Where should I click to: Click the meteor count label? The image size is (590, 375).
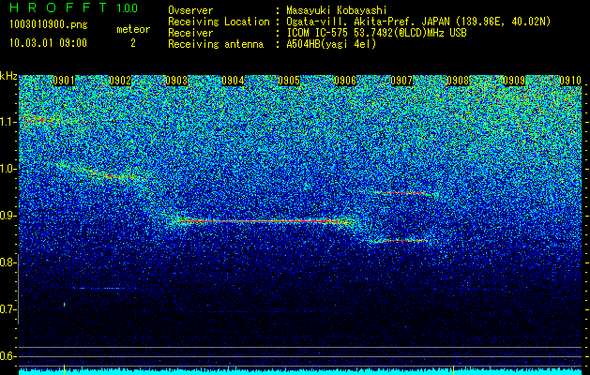tap(133, 29)
